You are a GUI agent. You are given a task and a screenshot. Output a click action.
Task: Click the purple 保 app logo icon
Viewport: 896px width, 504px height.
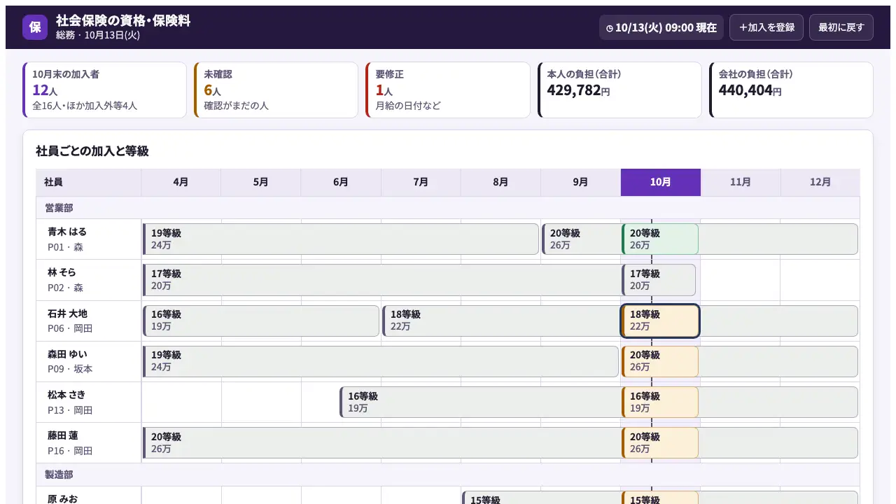(x=35, y=27)
